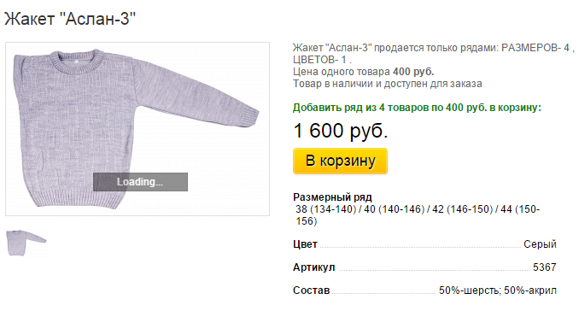
Task: Click the large grey sweater product image
Action: click(x=137, y=129)
